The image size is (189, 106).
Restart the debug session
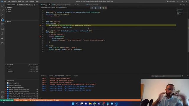tap(103, 8)
